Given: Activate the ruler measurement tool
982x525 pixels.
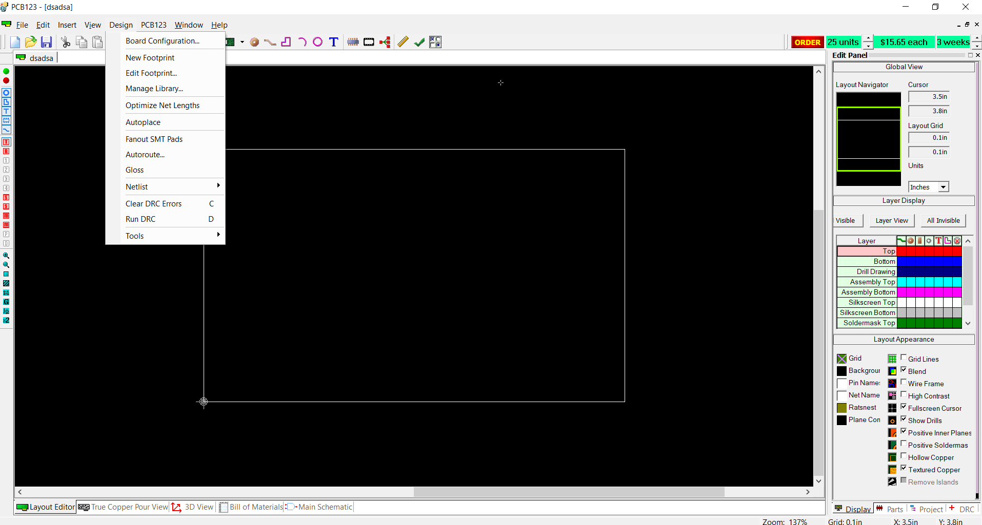Looking at the screenshot, I should click(x=403, y=42).
